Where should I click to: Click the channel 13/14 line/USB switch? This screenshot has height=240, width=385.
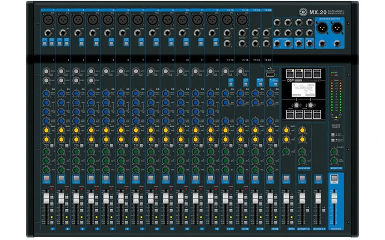click(230, 83)
